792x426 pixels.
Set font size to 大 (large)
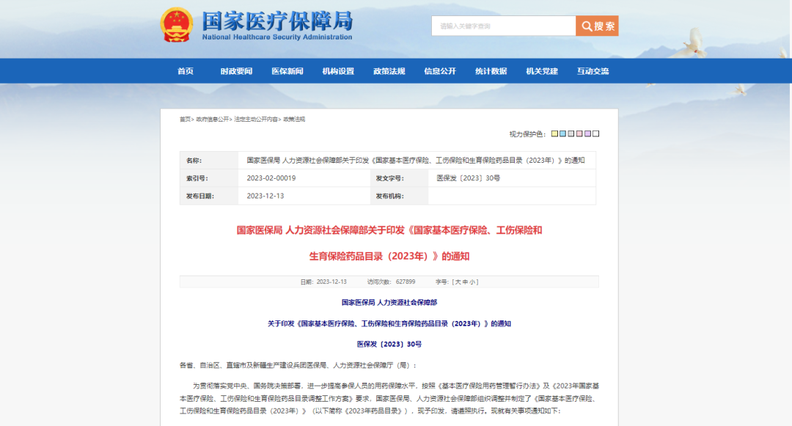click(457, 282)
